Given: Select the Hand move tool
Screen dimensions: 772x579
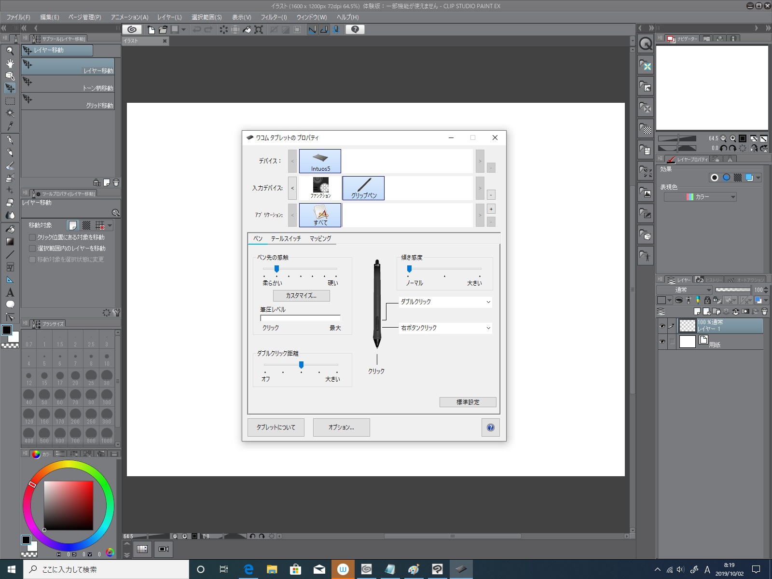Looking at the screenshot, I should [x=10, y=63].
